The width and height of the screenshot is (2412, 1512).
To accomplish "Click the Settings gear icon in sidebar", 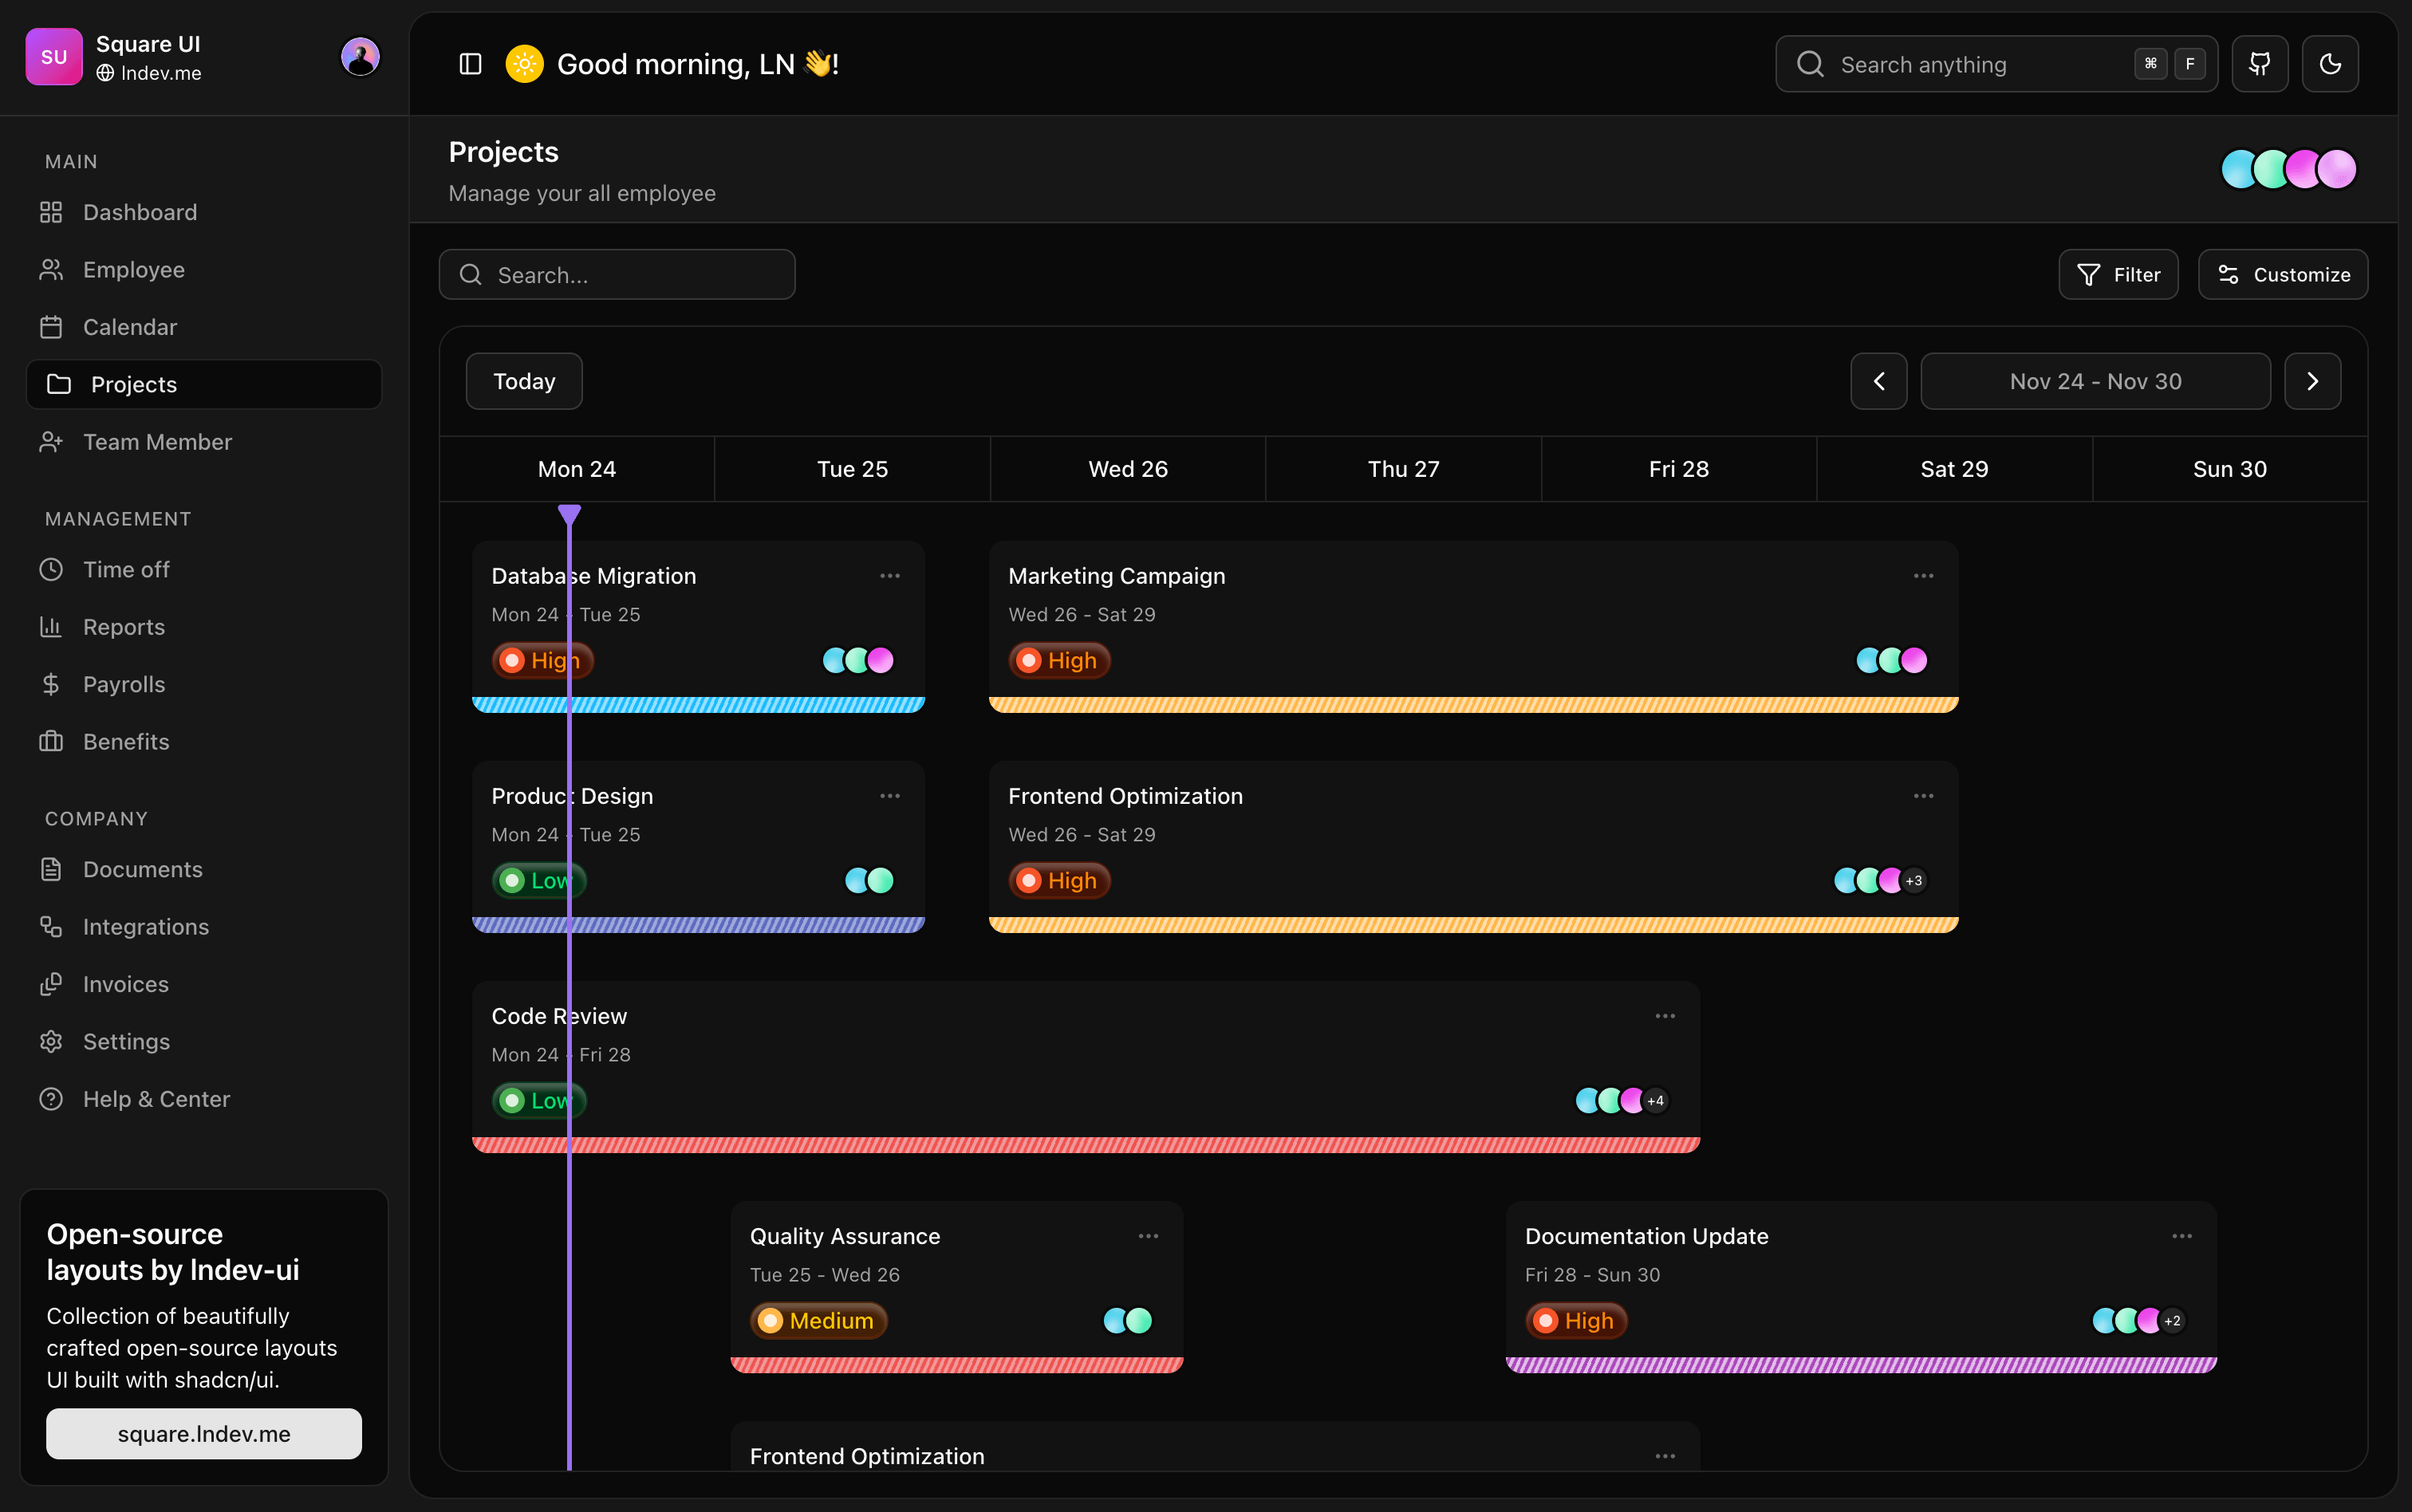I will click(x=51, y=1042).
